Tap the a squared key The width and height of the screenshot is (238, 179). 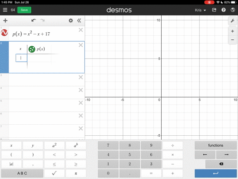pos(55,146)
